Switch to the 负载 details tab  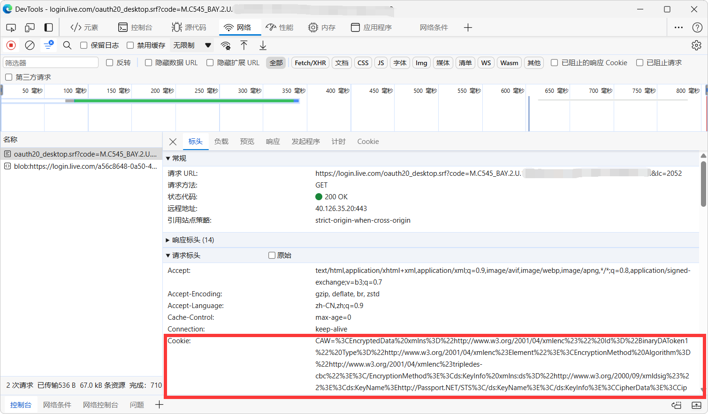click(x=221, y=142)
